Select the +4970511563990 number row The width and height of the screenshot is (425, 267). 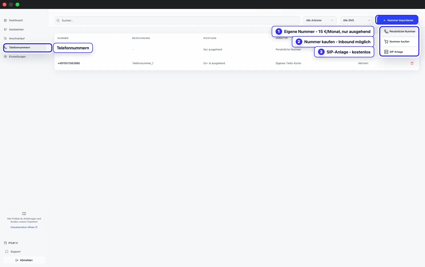(237, 63)
